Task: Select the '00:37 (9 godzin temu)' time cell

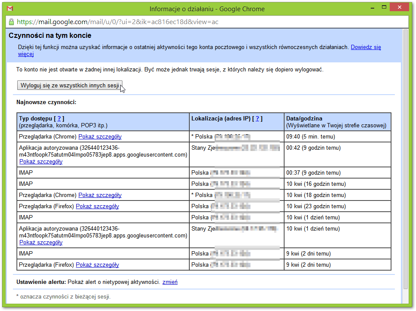Action: (338, 172)
